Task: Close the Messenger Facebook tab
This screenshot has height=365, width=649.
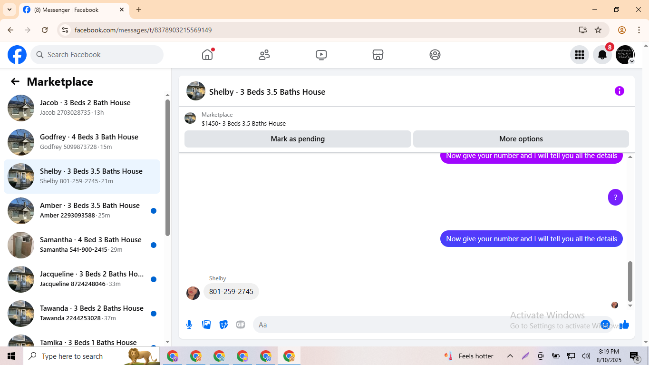Action: (x=122, y=10)
